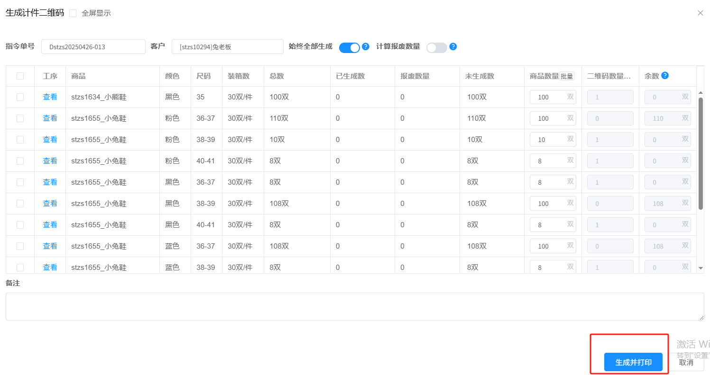Click 指令单号 input field
The image size is (710, 375).
93,47
